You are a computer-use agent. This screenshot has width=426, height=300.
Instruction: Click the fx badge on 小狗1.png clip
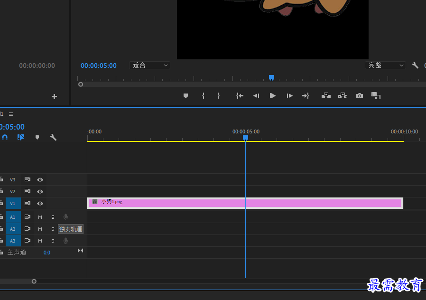pos(95,202)
